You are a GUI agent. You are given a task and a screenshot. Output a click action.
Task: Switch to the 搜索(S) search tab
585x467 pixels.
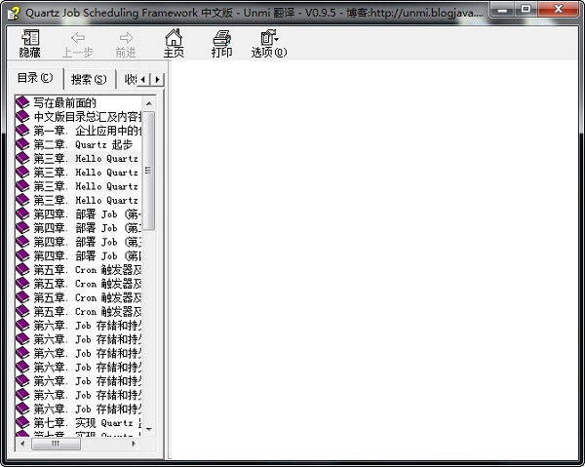[x=89, y=79]
